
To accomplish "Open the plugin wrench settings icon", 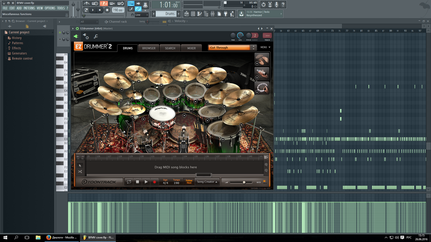I will click(96, 36).
